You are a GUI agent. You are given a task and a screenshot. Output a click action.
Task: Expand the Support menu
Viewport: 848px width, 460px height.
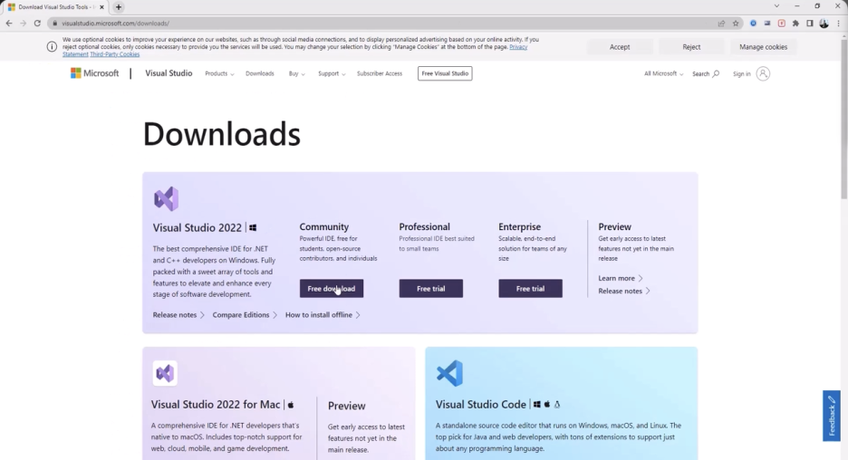[x=332, y=73]
